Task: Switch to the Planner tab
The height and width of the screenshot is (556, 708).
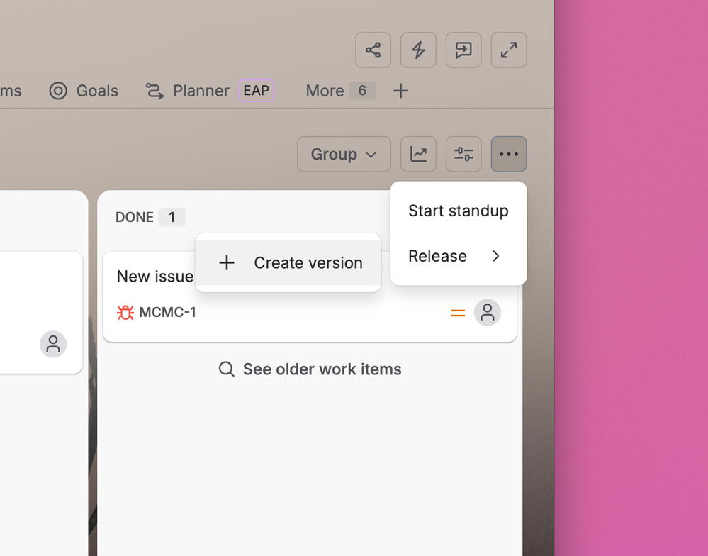Action: pyautogui.click(x=187, y=91)
